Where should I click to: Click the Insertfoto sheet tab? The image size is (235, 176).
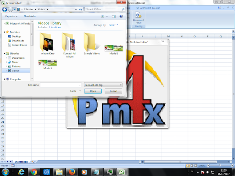point(21,162)
